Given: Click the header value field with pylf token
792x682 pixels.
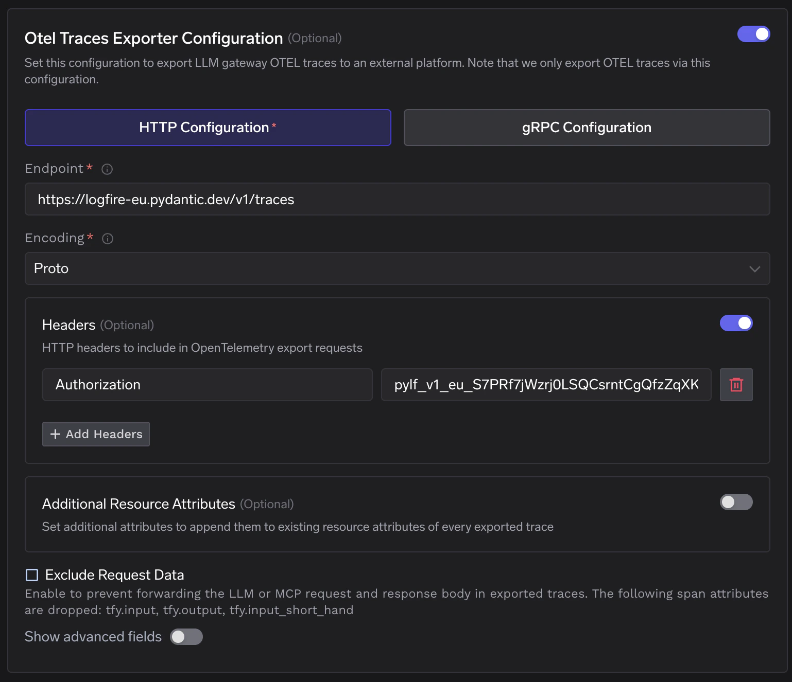Looking at the screenshot, I should coord(546,385).
